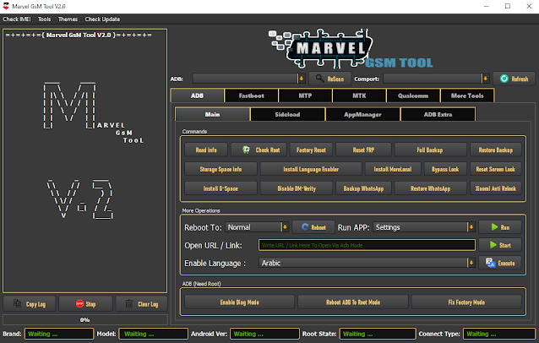Click the Check Root android icon
Viewport: 539px width, 343px height.
click(246, 150)
